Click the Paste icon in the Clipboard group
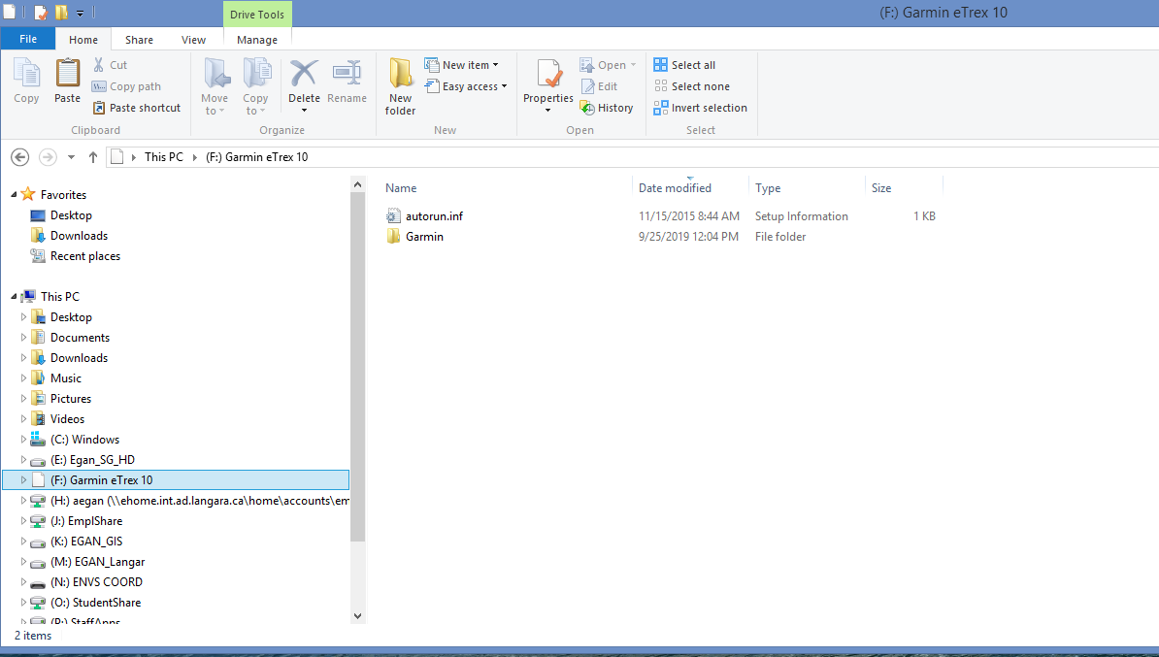 tap(67, 75)
